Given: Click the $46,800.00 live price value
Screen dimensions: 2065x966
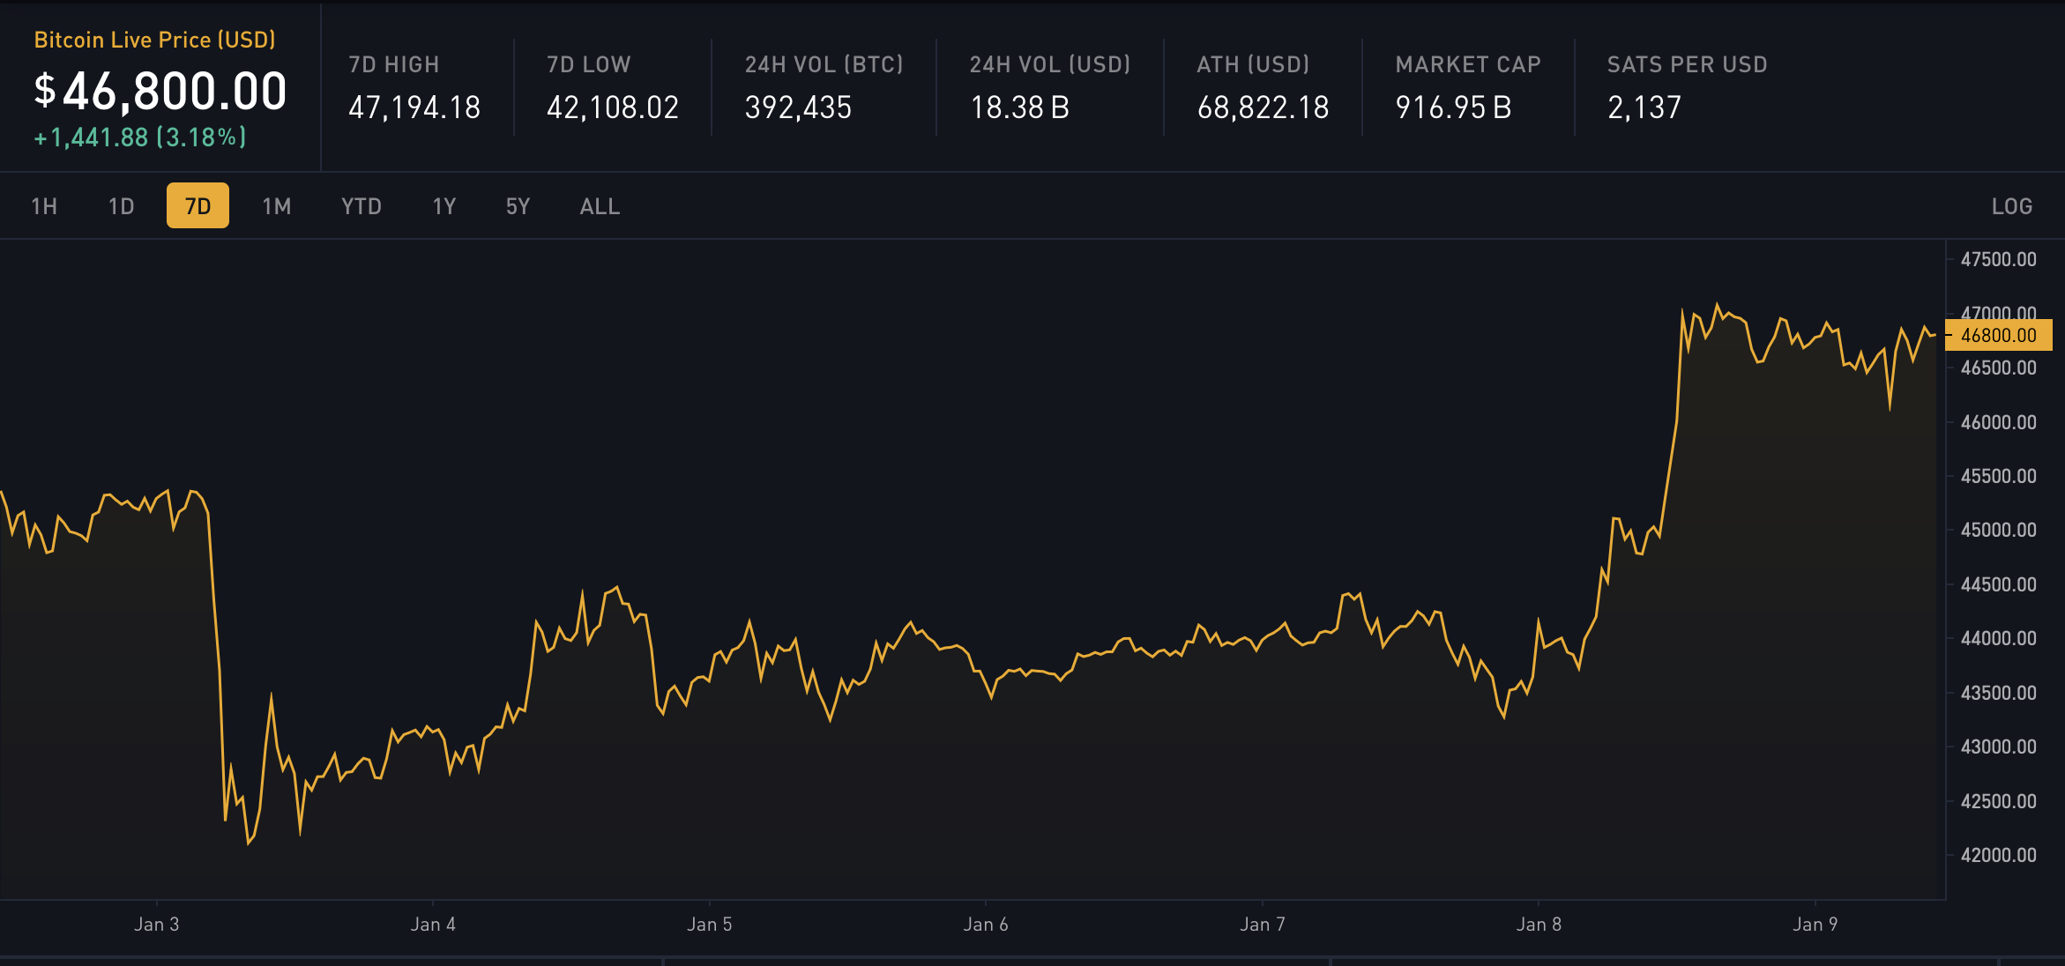Looking at the screenshot, I should point(160,92).
